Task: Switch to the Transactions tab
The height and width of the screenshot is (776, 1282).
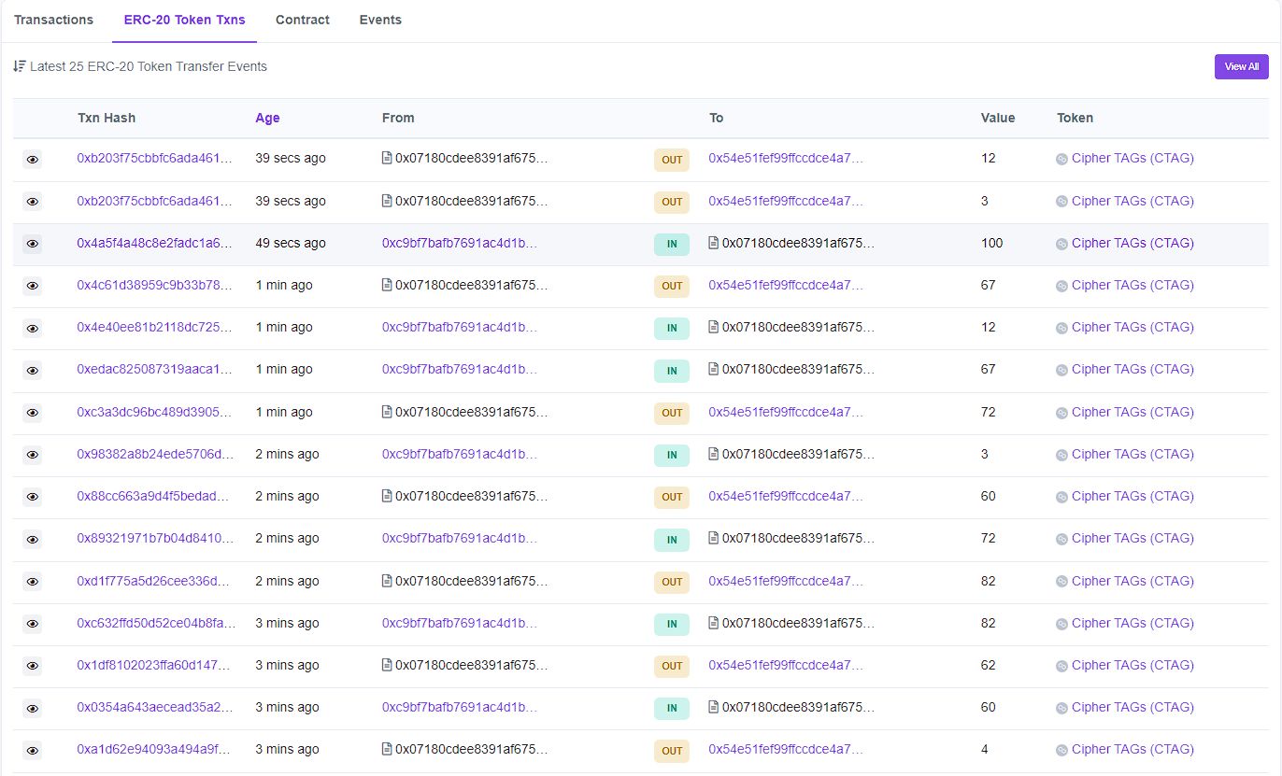Action: point(53,20)
